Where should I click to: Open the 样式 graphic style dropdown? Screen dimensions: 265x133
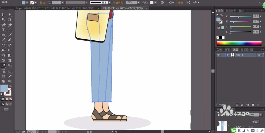pyautogui.click(x=155, y=3)
